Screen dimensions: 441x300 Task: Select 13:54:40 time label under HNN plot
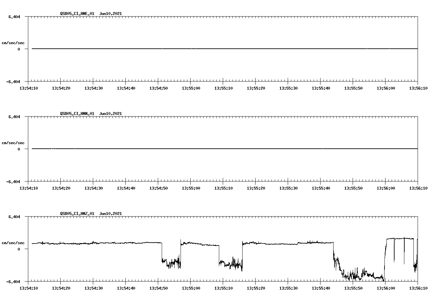(x=126, y=188)
